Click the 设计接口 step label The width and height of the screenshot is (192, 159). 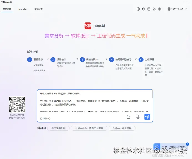pos(62,60)
